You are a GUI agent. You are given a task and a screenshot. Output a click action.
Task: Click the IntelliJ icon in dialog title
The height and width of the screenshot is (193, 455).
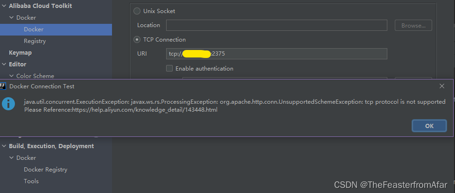[3, 86]
